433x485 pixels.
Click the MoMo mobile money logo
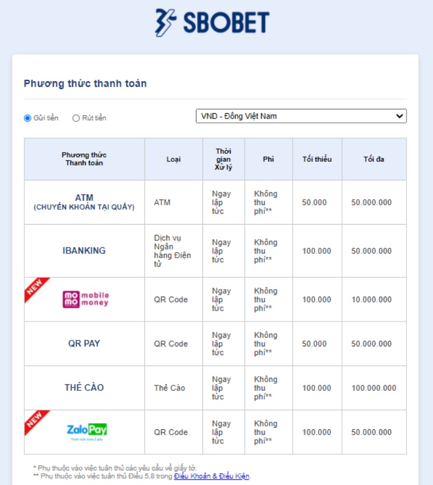click(86, 299)
